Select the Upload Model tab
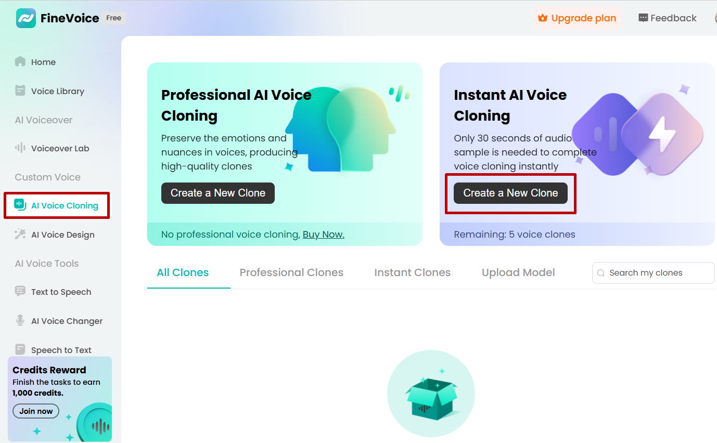717x443 pixels. (x=518, y=272)
